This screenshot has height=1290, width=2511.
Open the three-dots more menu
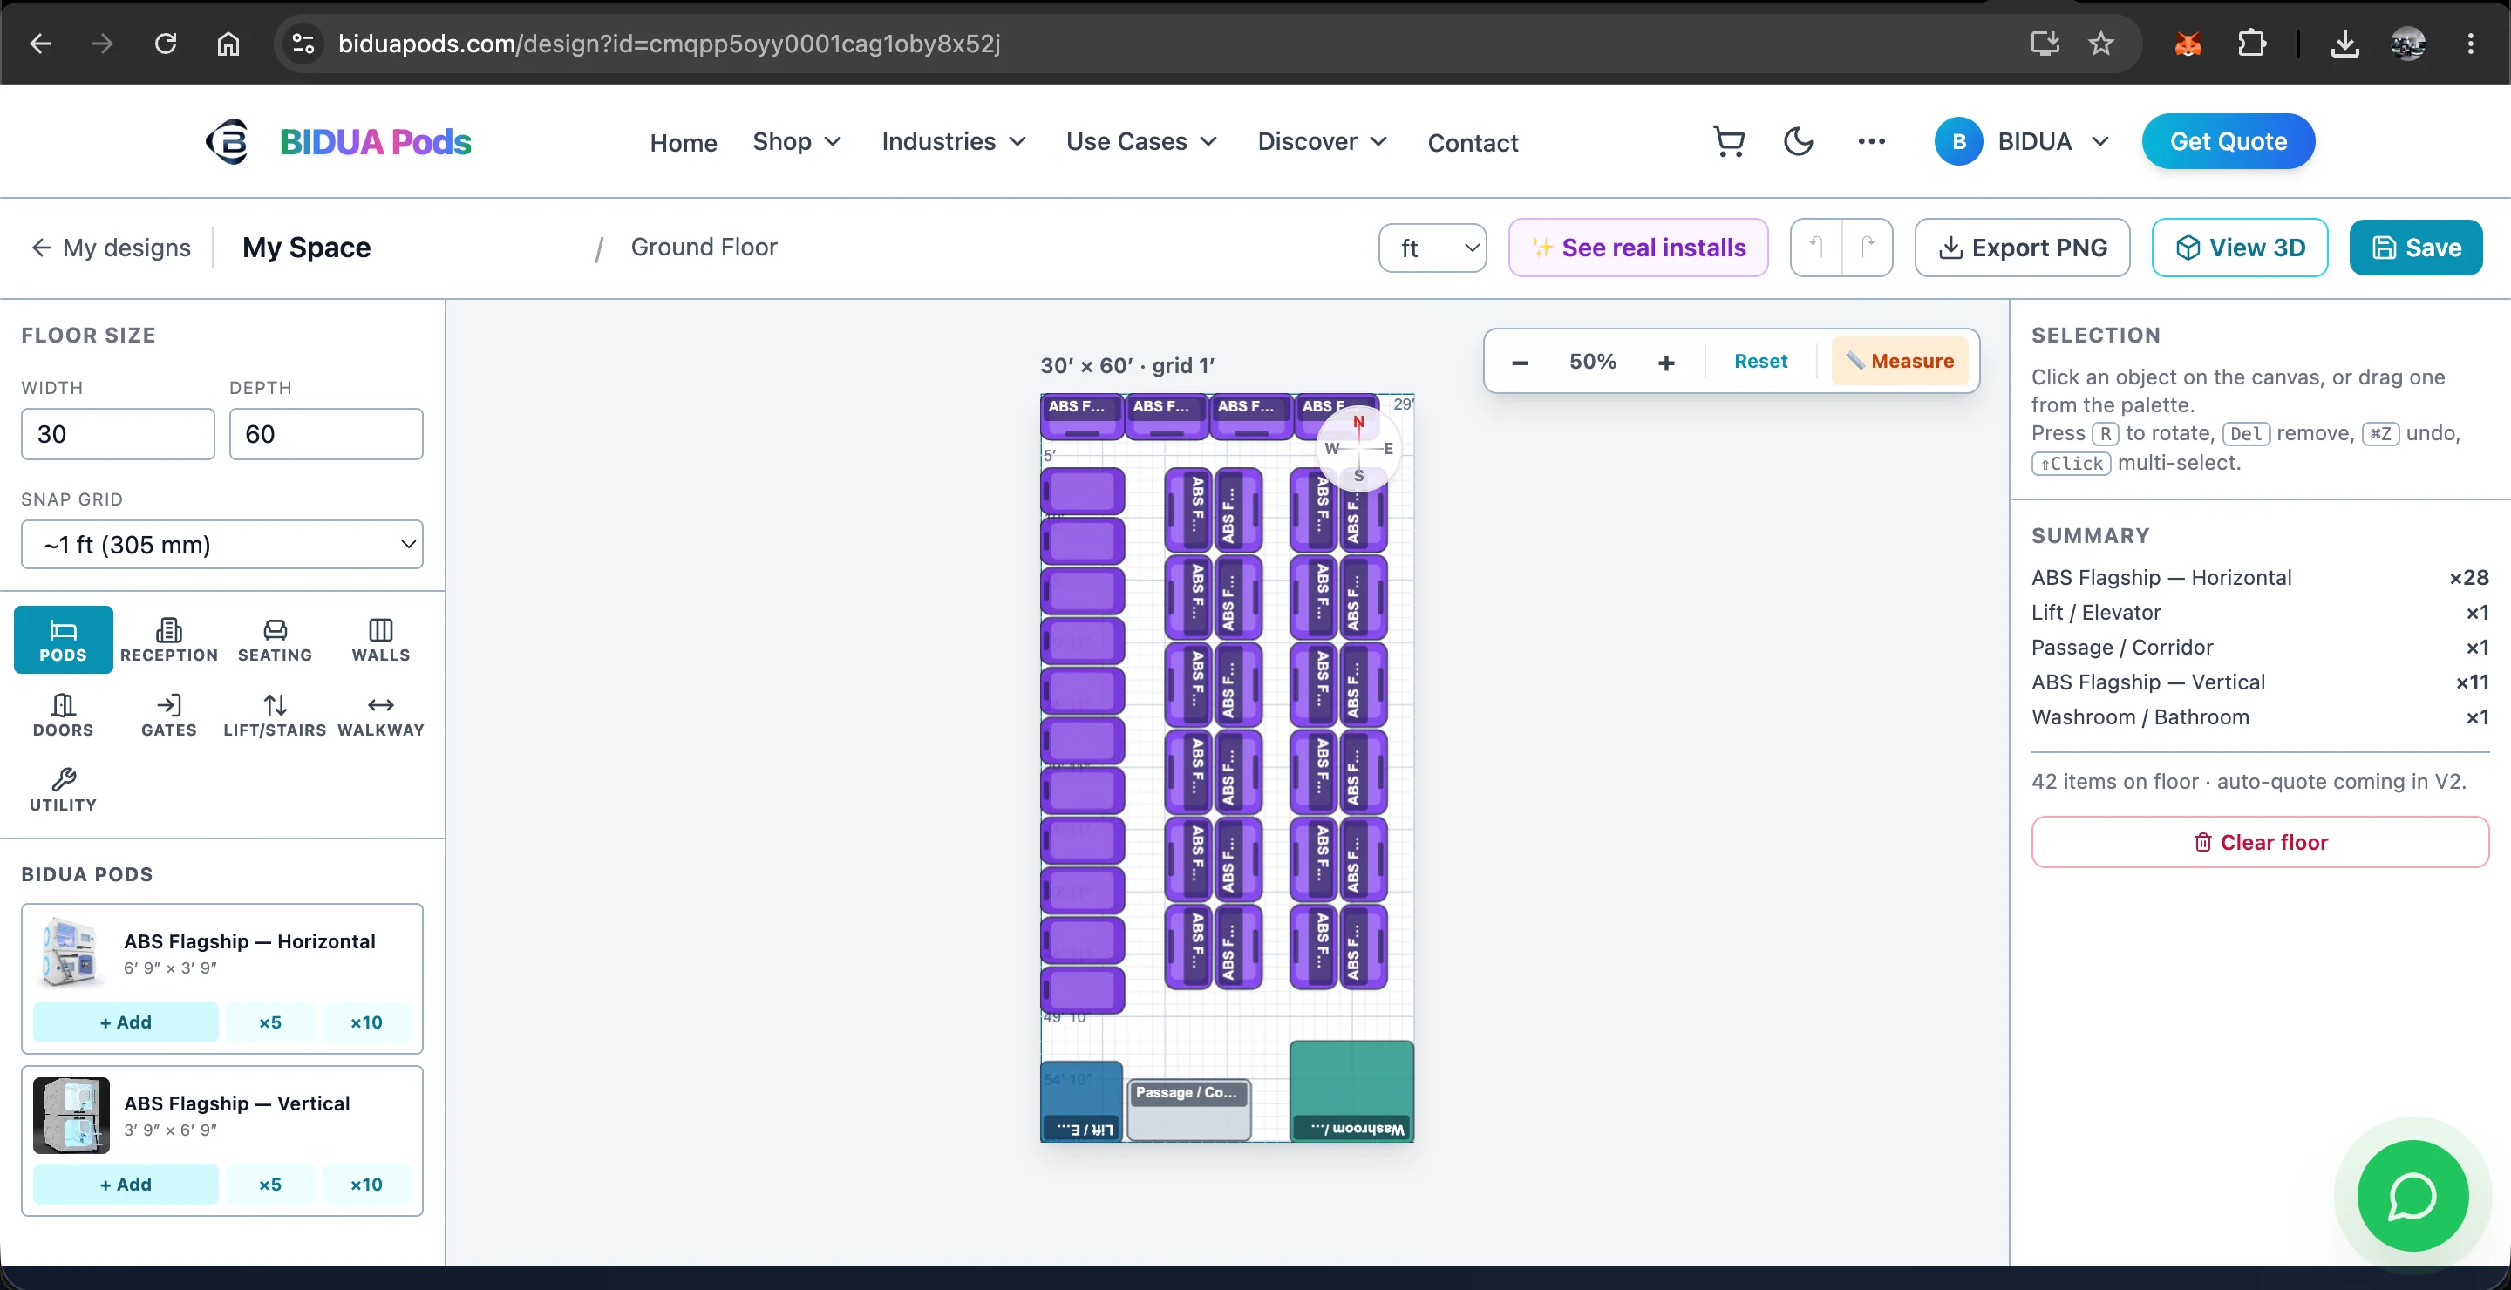click(1870, 141)
